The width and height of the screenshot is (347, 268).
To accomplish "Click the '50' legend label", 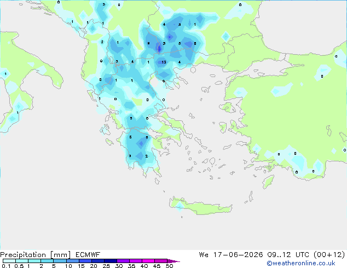I will 169,266.
